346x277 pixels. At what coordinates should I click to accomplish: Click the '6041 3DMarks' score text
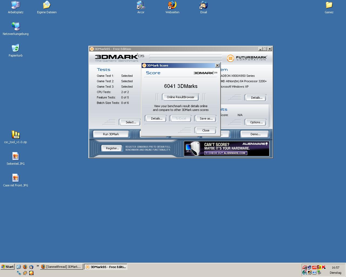181,86
